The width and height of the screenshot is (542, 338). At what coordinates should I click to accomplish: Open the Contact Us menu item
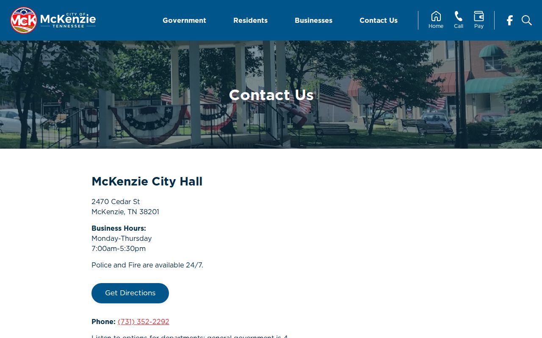pyautogui.click(x=379, y=20)
